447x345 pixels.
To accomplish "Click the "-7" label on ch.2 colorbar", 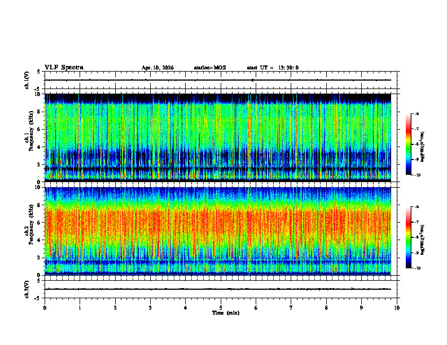I will click(x=417, y=222).
